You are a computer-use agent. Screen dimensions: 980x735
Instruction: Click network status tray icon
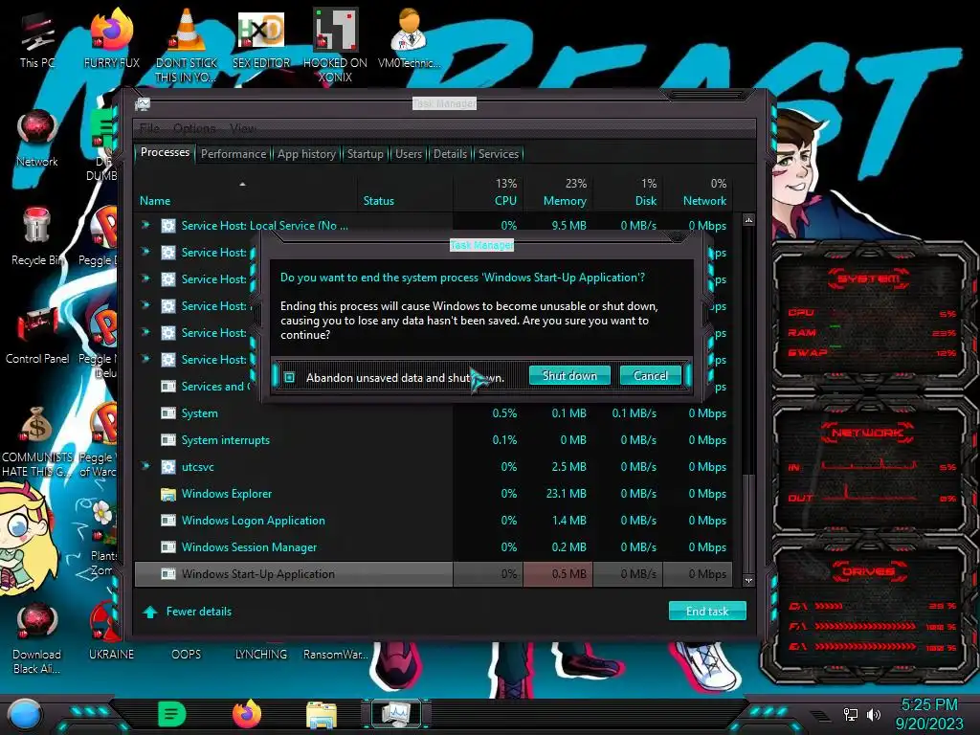coord(851,714)
